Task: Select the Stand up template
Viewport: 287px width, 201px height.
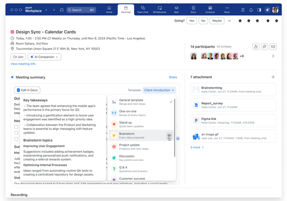Action: 141,124
